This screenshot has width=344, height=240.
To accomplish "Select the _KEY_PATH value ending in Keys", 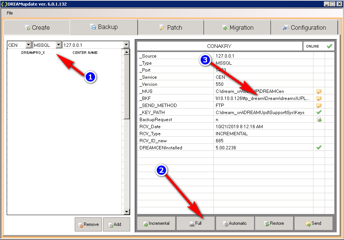I will tap(260, 113).
